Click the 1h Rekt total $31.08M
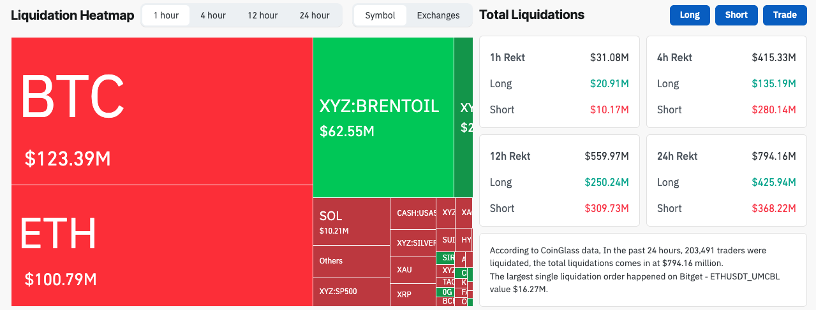Viewport: 816px width, 310px height. point(609,57)
